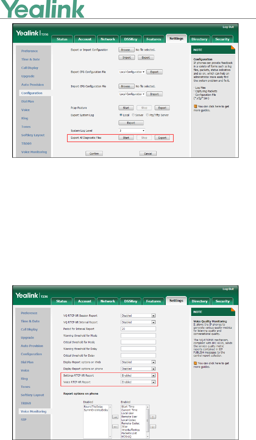Select RoundTripDelay in Disabled list
This screenshot has width=256, height=440.
click(x=93, y=407)
